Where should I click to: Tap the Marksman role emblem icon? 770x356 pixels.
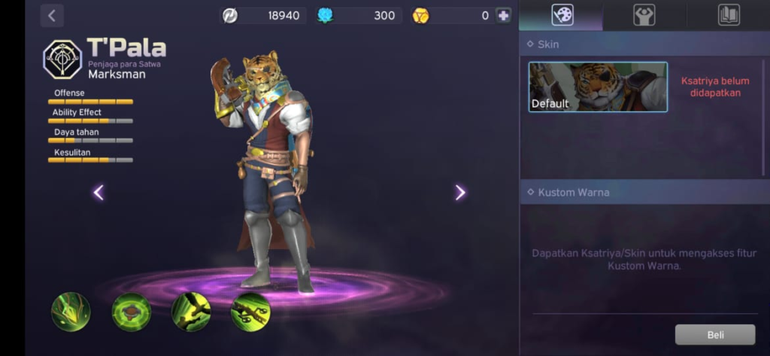tap(63, 59)
